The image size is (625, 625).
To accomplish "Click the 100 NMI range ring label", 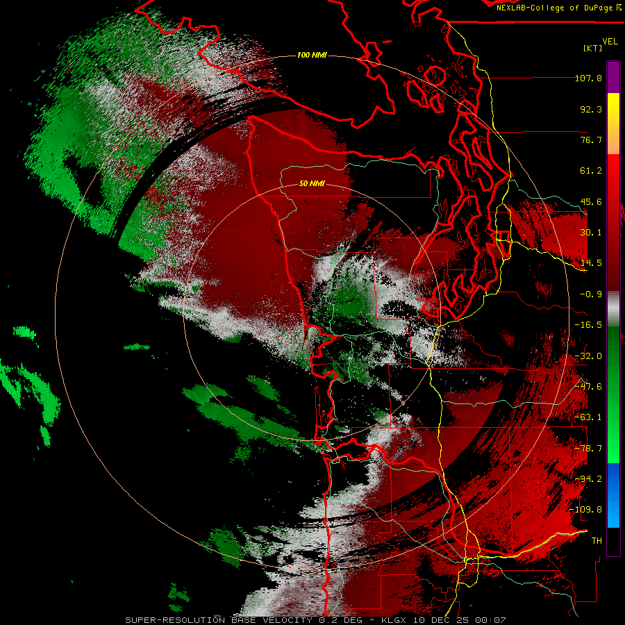I will pos(312,55).
